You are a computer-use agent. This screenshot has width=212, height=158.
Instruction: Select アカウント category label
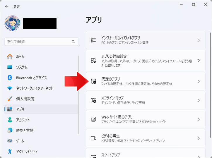pos(23,120)
